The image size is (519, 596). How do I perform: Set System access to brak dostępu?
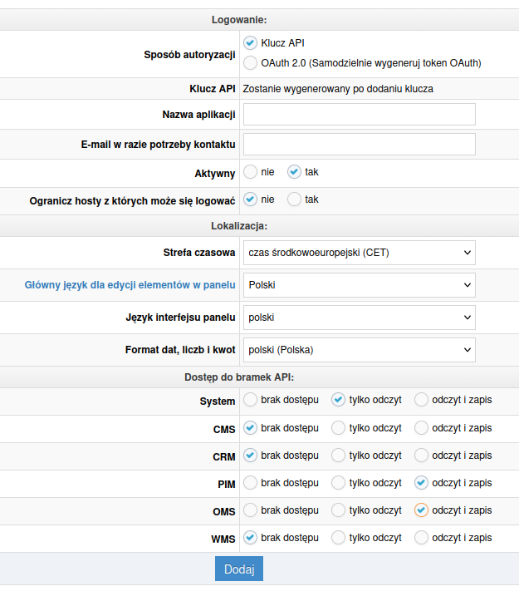coord(250,400)
